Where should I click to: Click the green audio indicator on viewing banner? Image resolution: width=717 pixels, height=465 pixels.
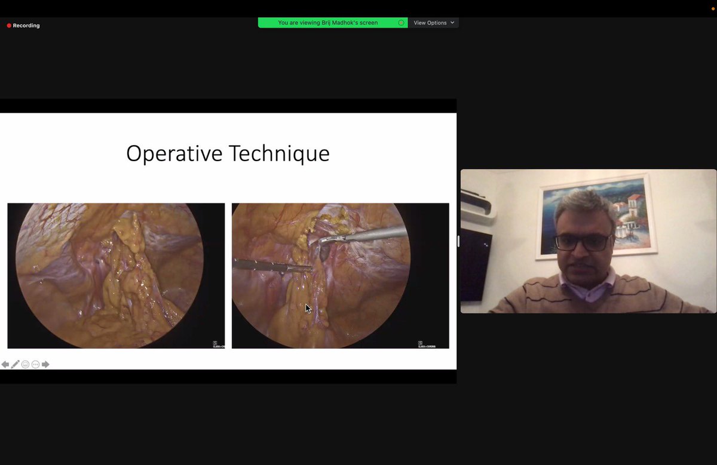pos(401,23)
